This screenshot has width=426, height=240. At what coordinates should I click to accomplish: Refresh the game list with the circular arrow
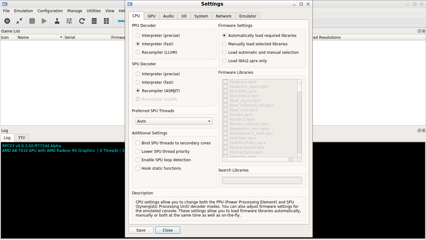pyautogui.click(x=81, y=21)
